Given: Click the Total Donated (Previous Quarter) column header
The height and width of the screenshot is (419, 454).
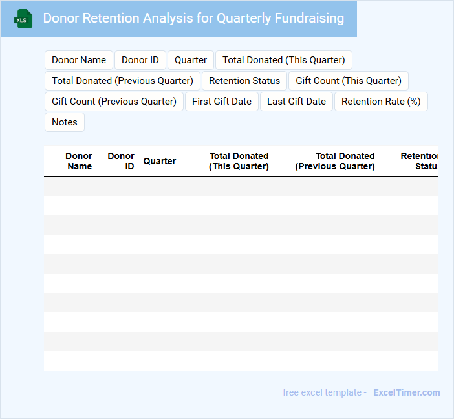Looking at the screenshot, I should (335, 161).
